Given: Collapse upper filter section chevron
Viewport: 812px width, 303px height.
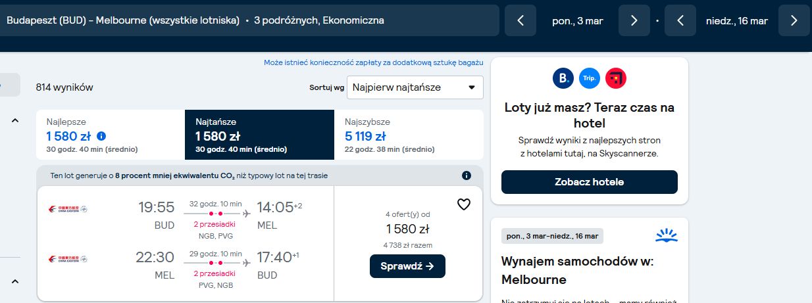Looking at the screenshot, I should pyautogui.click(x=15, y=120).
